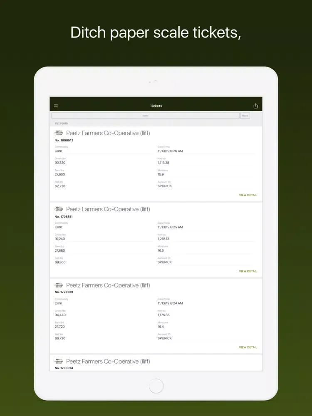Select ticket number No. 1708524

pyautogui.click(x=64, y=368)
